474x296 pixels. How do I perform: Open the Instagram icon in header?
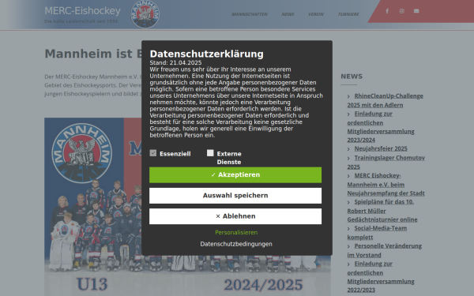[x=402, y=11]
